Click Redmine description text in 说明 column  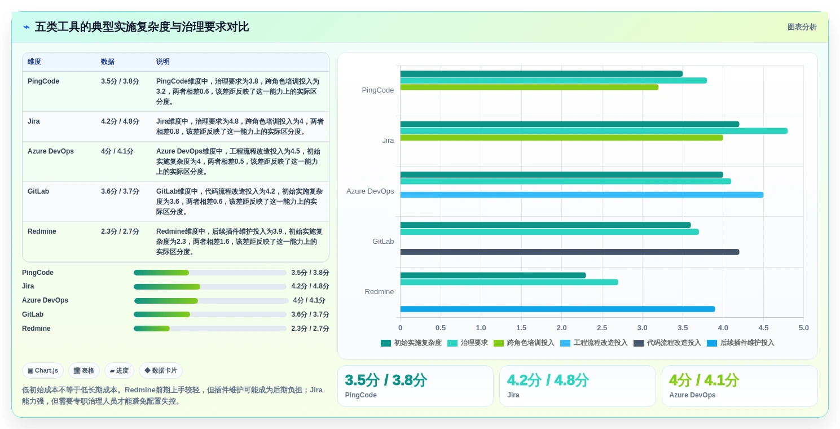[240, 242]
